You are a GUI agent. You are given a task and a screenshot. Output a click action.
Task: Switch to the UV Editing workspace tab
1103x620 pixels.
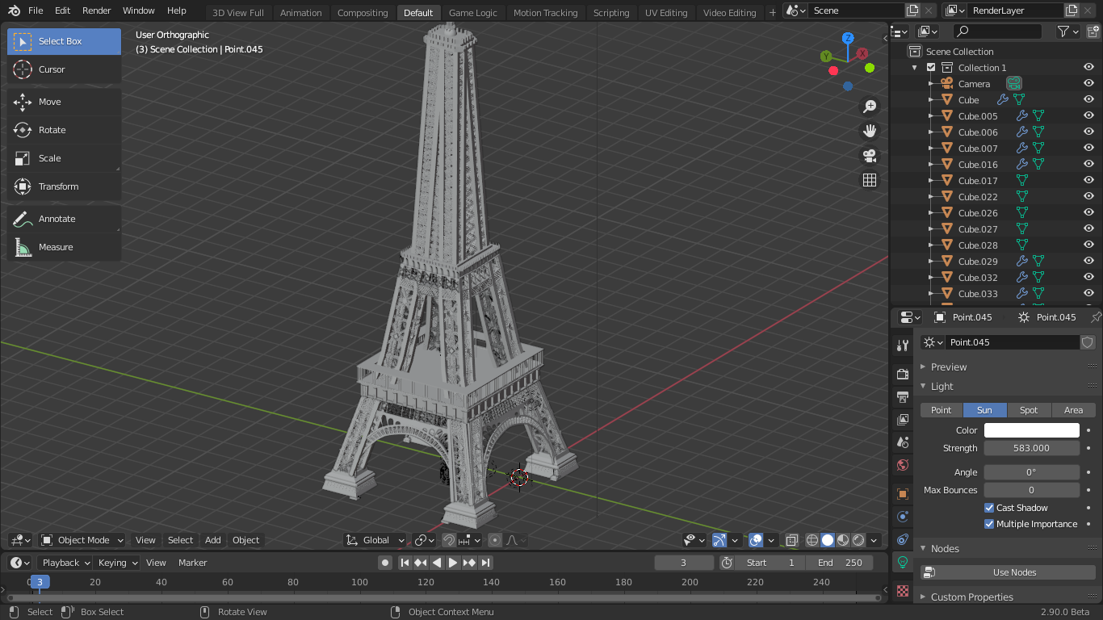(666, 13)
